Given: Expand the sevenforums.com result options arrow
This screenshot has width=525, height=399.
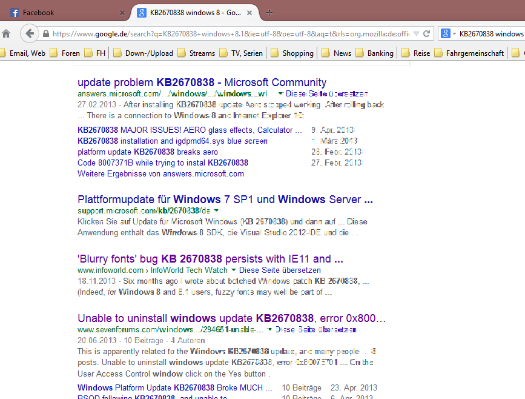Looking at the screenshot, I should point(270,329).
